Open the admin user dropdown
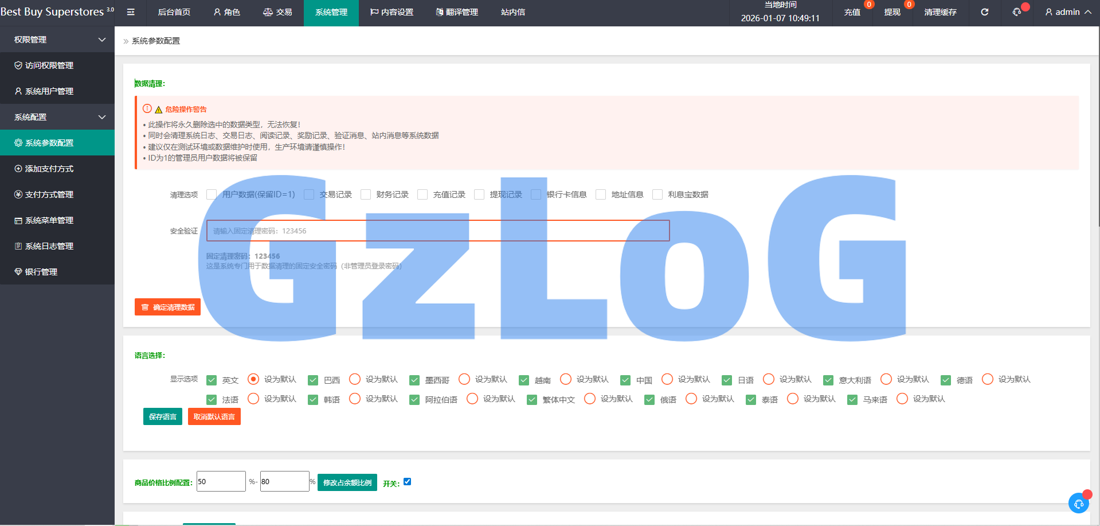The image size is (1100, 526). click(1067, 12)
